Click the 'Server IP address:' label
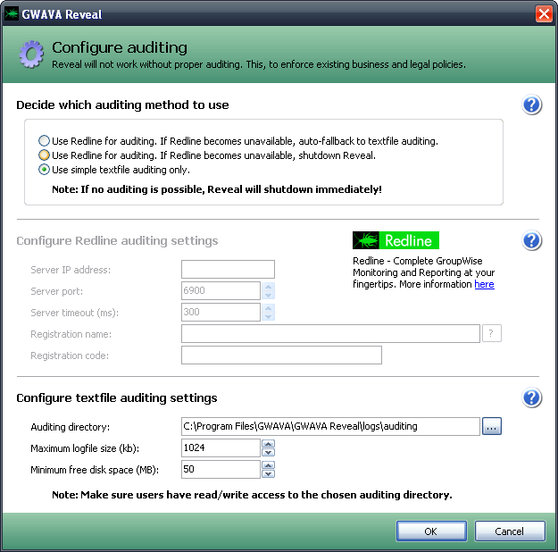558x552 pixels. (71, 270)
